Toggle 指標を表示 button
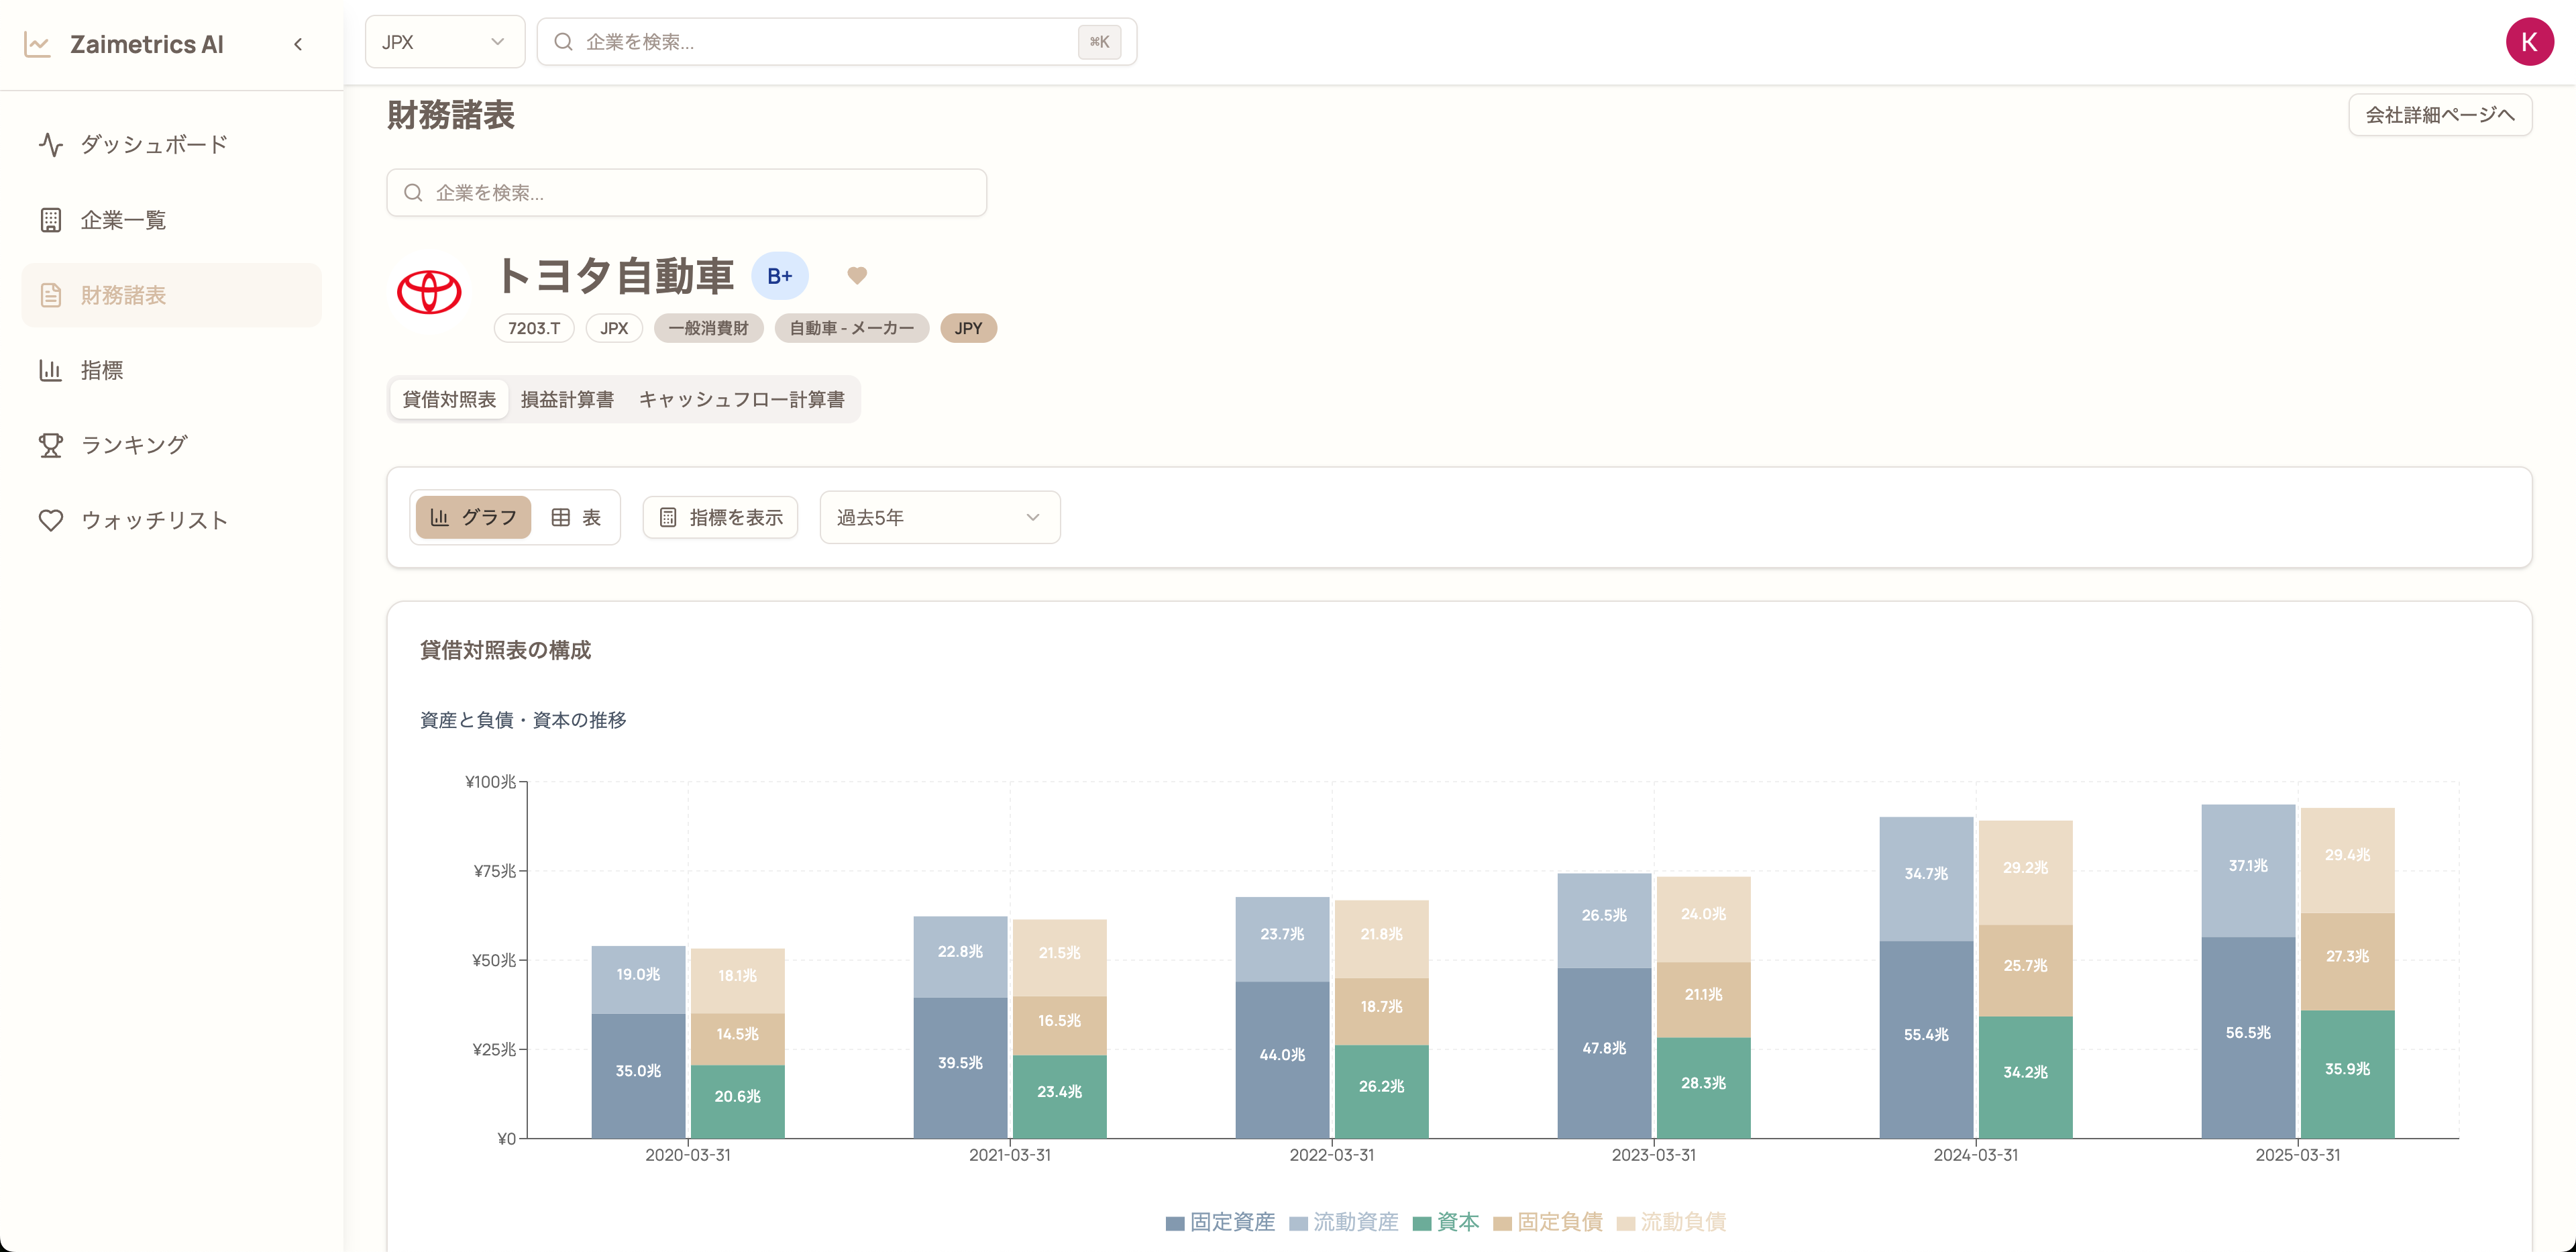The image size is (2576, 1252). [x=720, y=517]
